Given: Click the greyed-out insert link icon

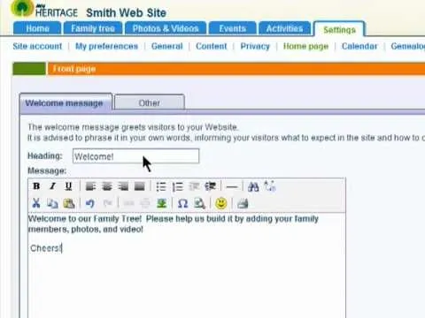Looking at the screenshot, I should [x=128, y=203].
